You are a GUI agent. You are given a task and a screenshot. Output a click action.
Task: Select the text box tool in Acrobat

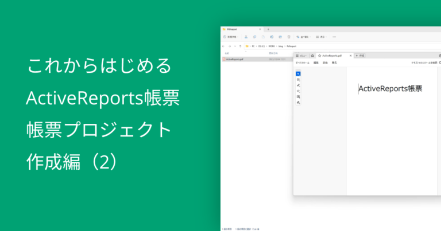click(x=298, y=97)
